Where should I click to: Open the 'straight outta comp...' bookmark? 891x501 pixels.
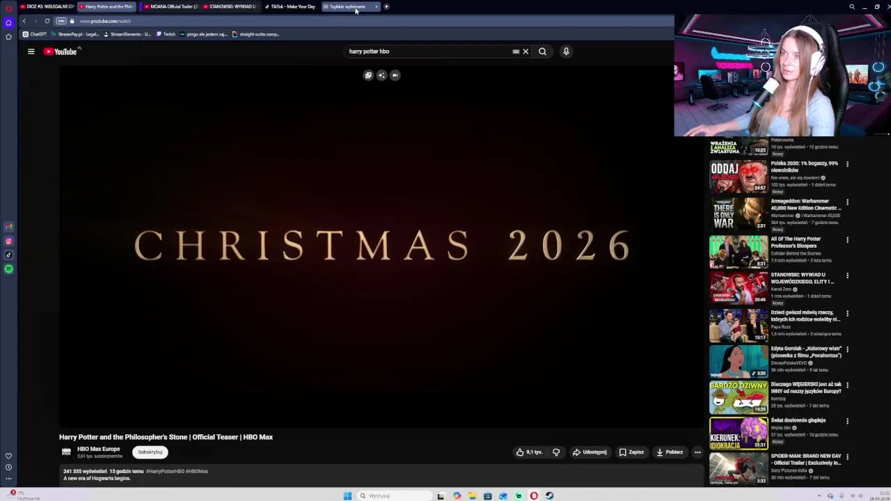255,34
